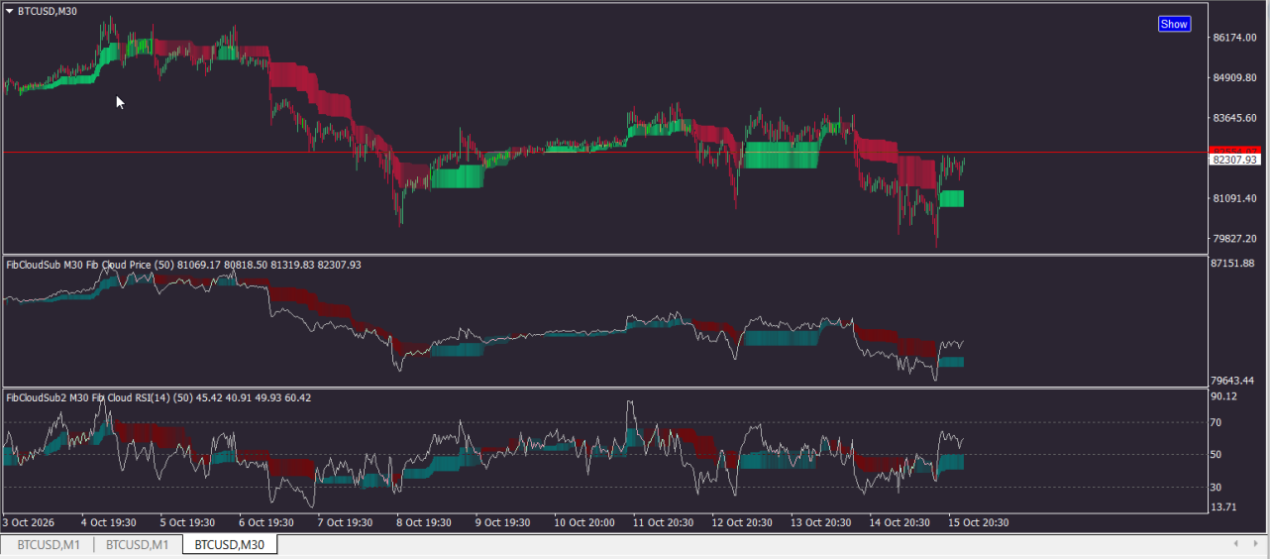
Task: Click the 79827.20 price axis label
Action: coord(1234,239)
